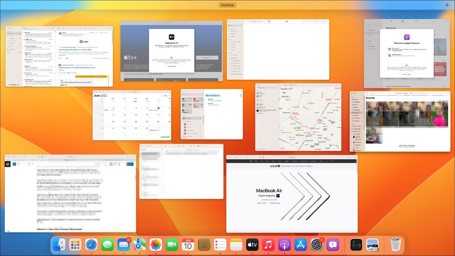Expand My Albums in the Photos sidebar

click(351, 131)
